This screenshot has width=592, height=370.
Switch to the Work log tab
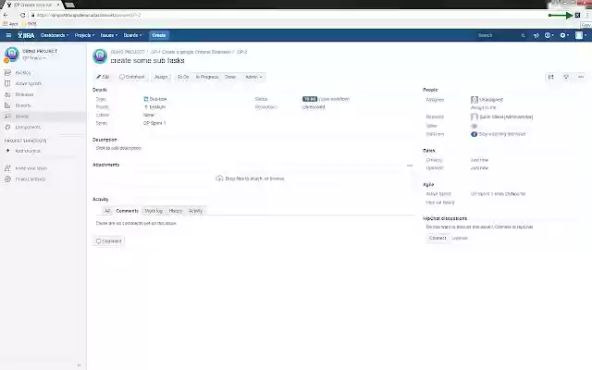click(154, 211)
